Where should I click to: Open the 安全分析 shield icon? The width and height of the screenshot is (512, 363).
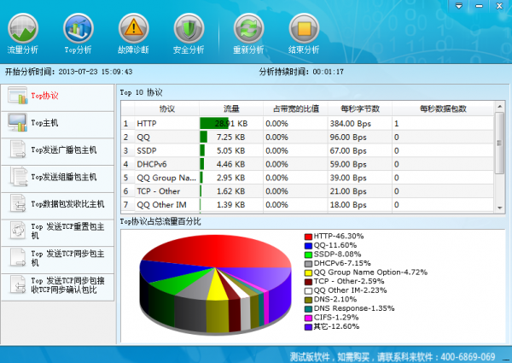(x=189, y=29)
